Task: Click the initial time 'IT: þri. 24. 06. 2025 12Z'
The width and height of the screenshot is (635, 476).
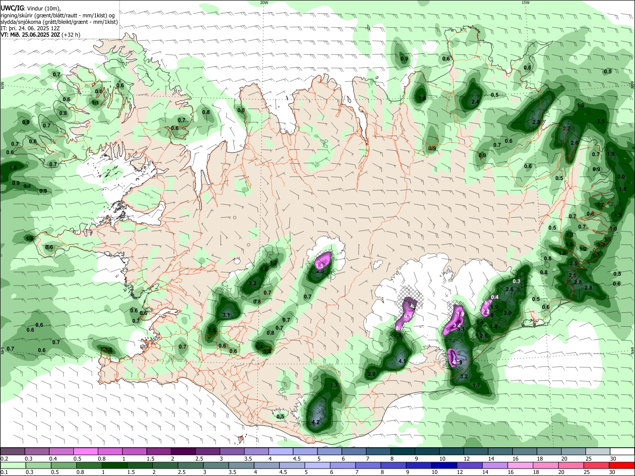Action: click(30, 28)
